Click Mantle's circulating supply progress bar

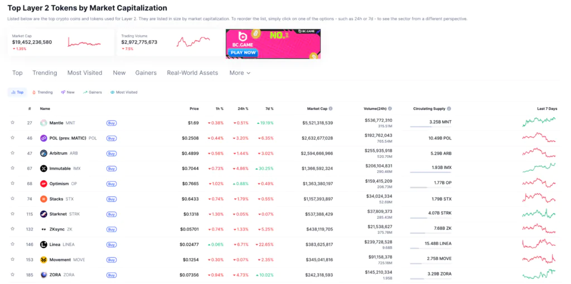[x=430, y=127]
